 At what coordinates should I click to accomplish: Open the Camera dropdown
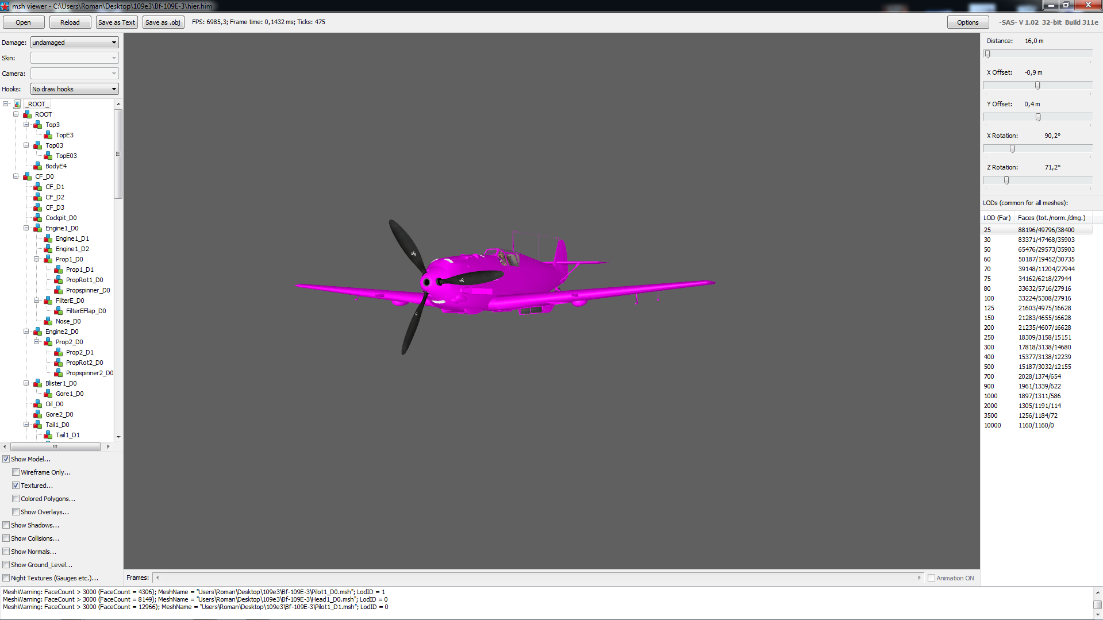74,74
